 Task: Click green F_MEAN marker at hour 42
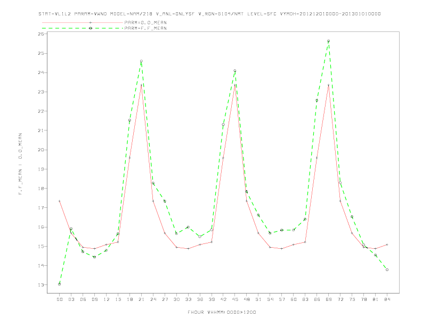pos(223,124)
